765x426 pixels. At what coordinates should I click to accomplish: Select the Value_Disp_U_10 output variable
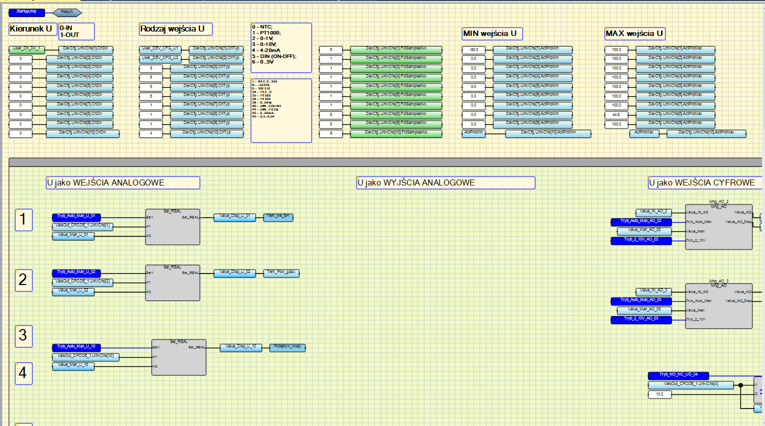(x=241, y=348)
